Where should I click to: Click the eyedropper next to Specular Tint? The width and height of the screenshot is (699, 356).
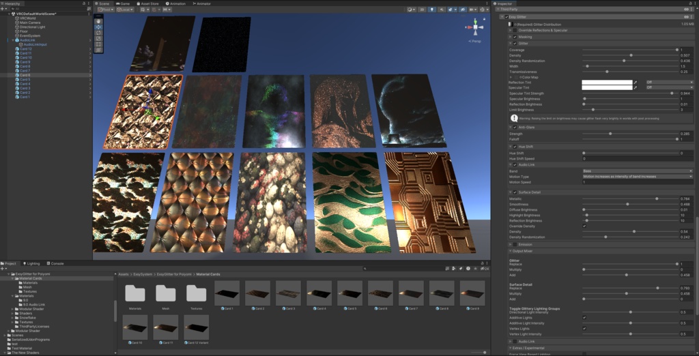pyautogui.click(x=636, y=87)
